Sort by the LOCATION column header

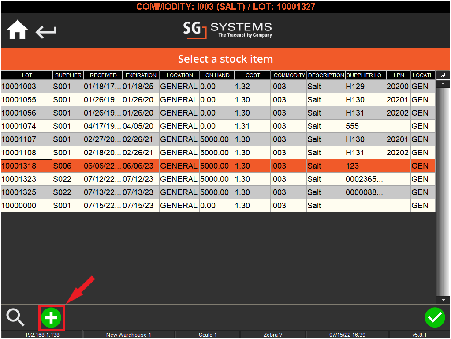(179, 75)
